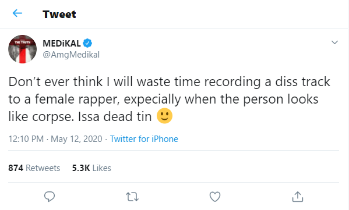This screenshot has height=210, width=349.
Task: Share the tweet using the upload icon
Action: pos(298,197)
